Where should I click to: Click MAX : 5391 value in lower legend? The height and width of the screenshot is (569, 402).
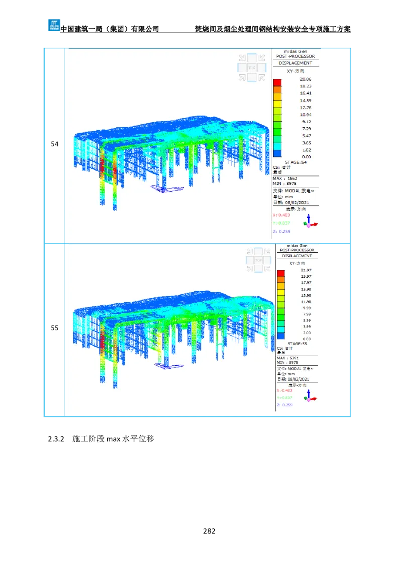pos(288,358)
